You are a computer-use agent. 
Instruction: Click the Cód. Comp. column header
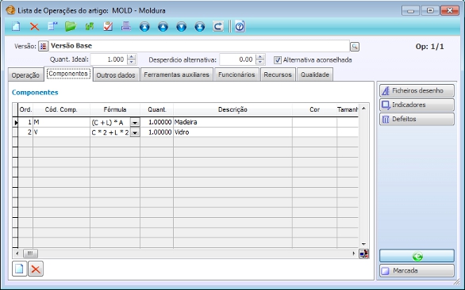(x=61, y=109)
